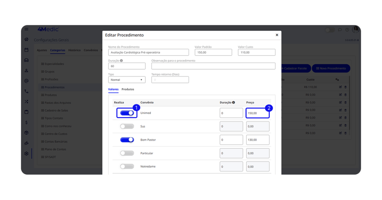Viewport: 382px width, 200px height.
Task: Click the hamburger menu icon
Action: point(26,29)
